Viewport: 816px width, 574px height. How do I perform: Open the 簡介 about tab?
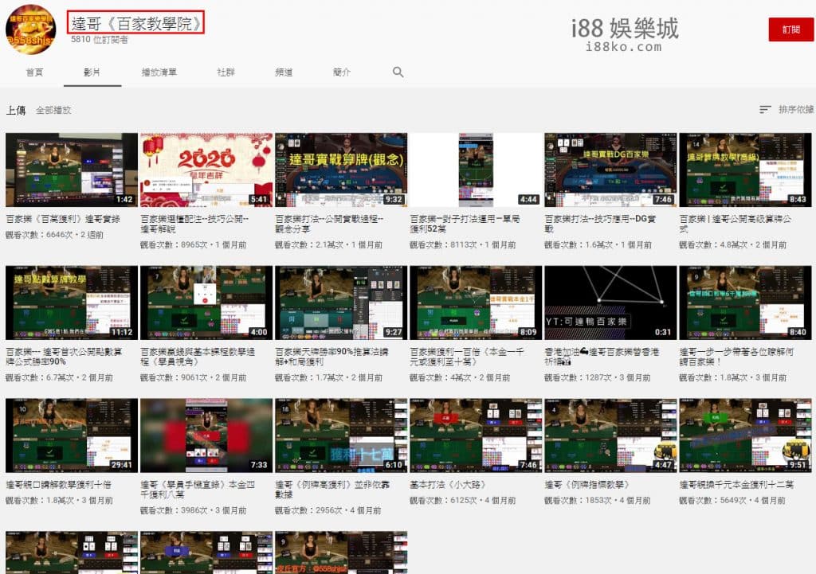click(x=342, y=72)
